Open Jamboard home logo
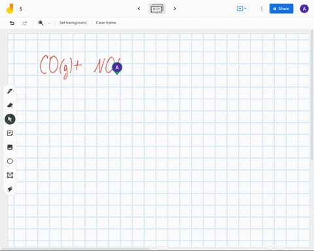Image resolution: width=314 pixels, height=251 pixels. pos(10,8)
